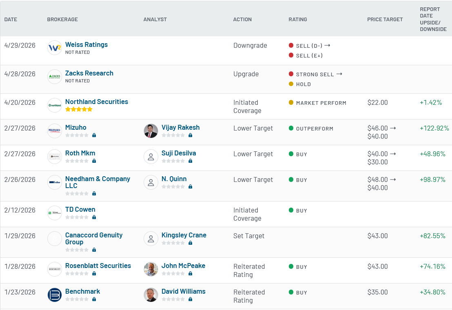
Task: Click the lock icon under Needham & Company LLC
Action: point(94,193)
